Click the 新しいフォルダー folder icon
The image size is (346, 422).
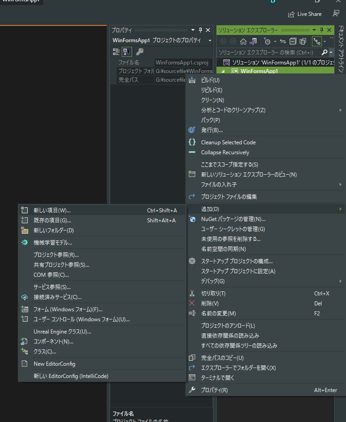tap(25, 231)
